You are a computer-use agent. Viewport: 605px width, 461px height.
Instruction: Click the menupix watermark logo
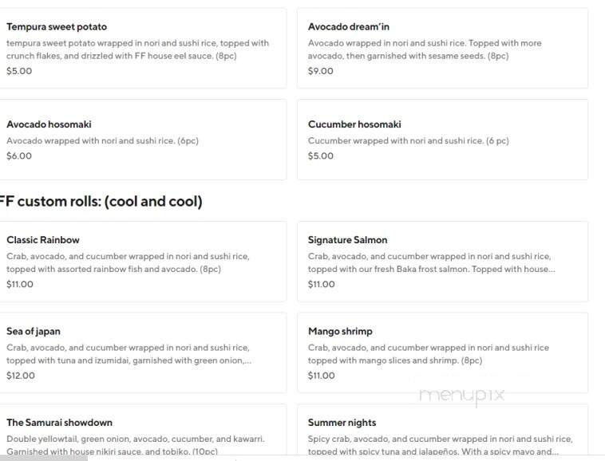[x=461, y=395]
